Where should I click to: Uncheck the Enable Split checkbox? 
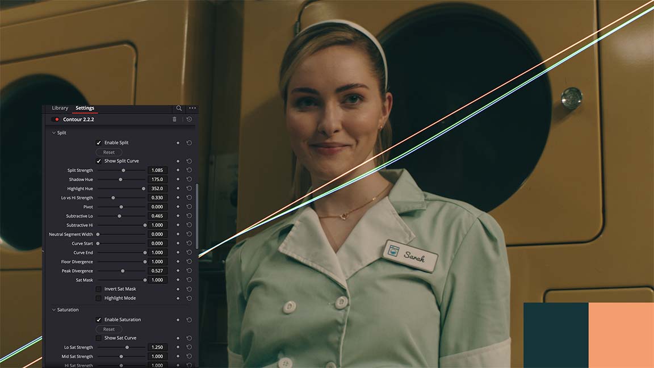point(99,143)
